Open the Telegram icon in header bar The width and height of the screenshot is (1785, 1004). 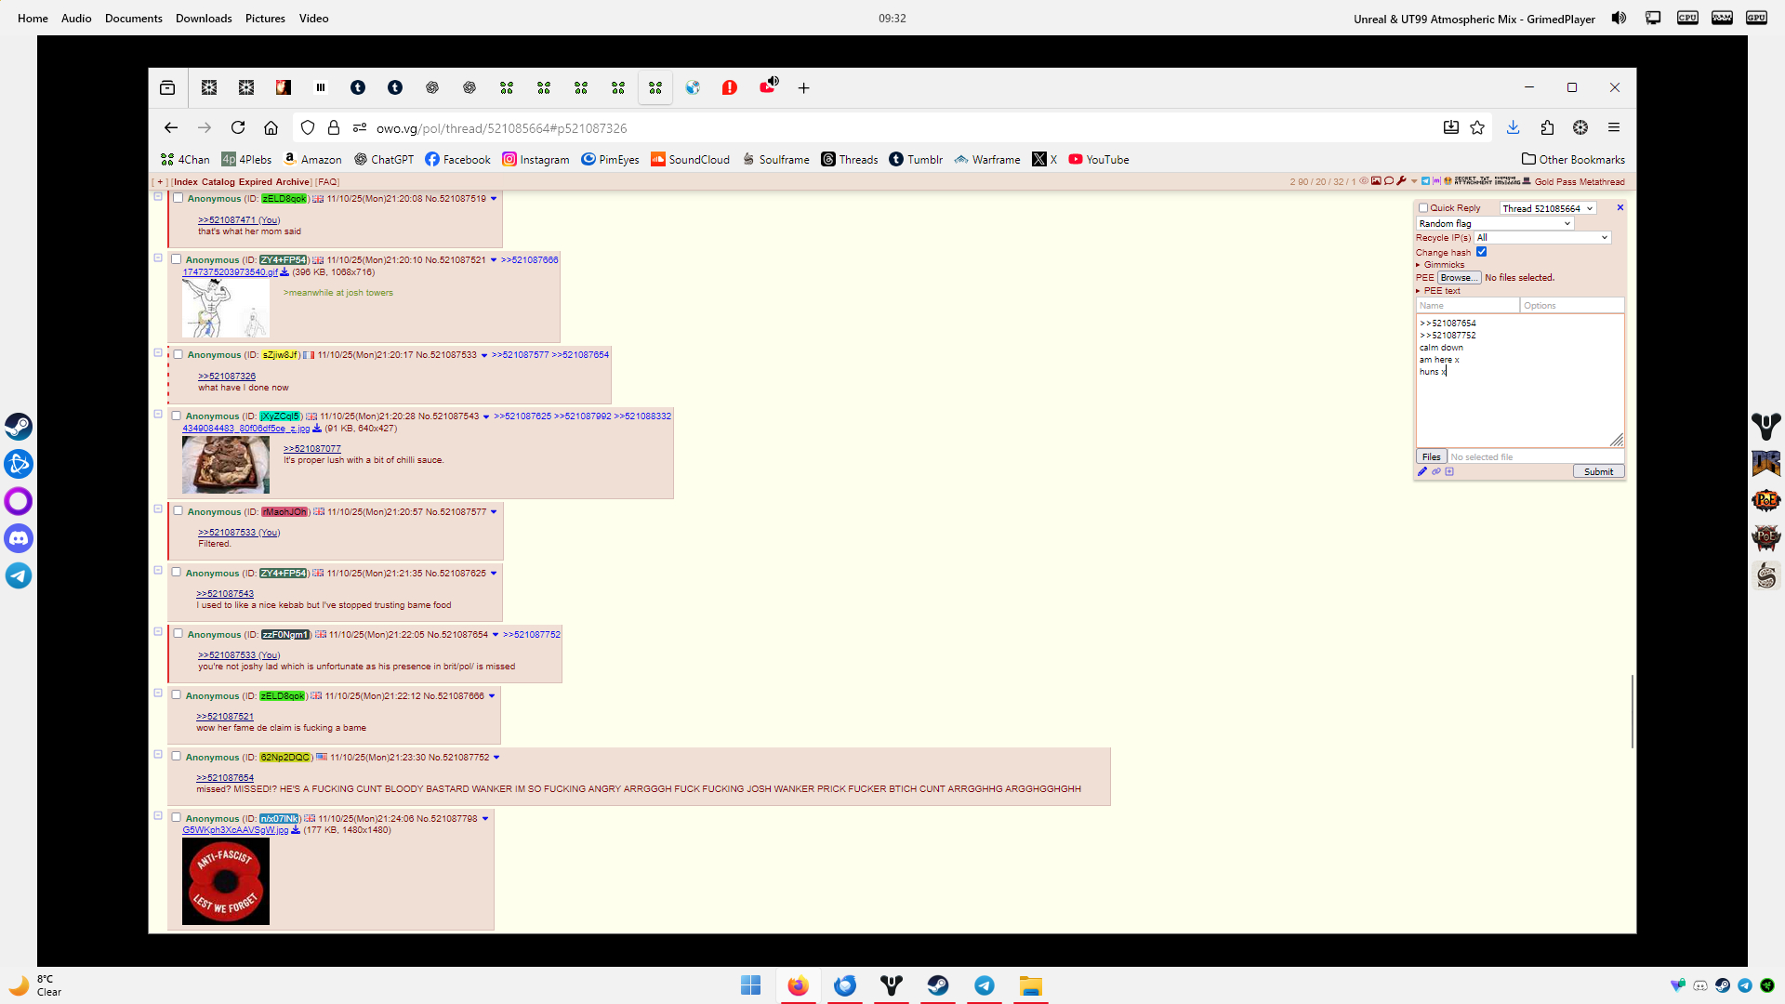(1425, 181)
